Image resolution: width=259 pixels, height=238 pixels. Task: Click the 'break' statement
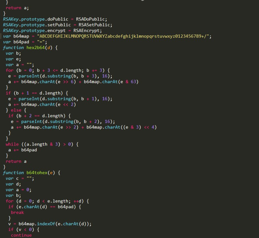coord(17,213)
